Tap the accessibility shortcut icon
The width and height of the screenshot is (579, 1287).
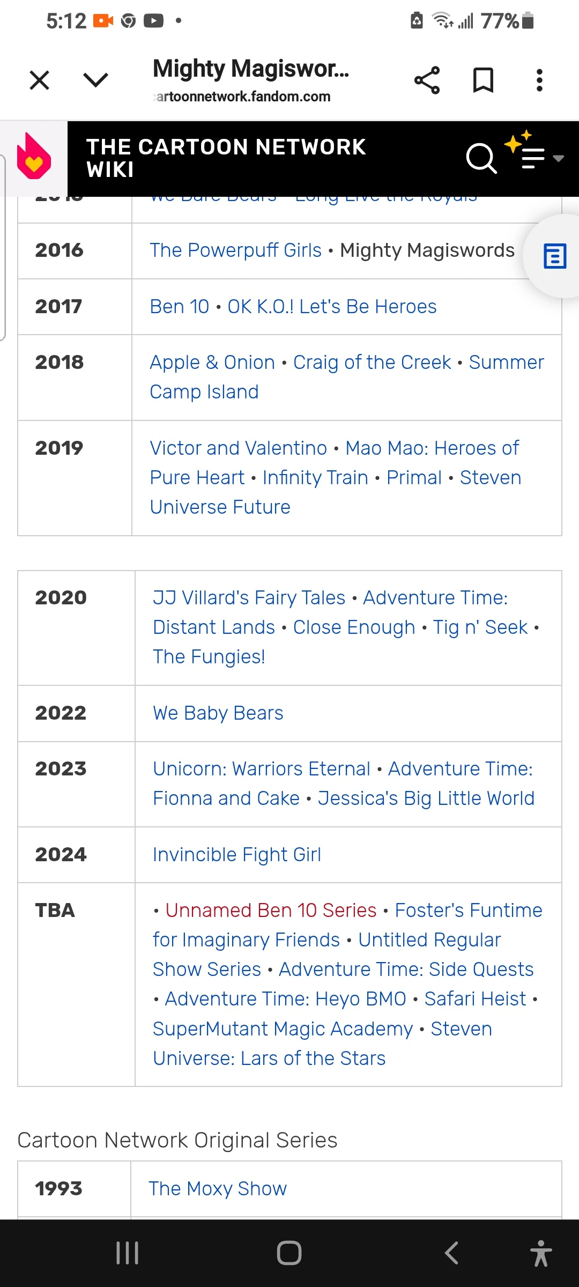540,1253
